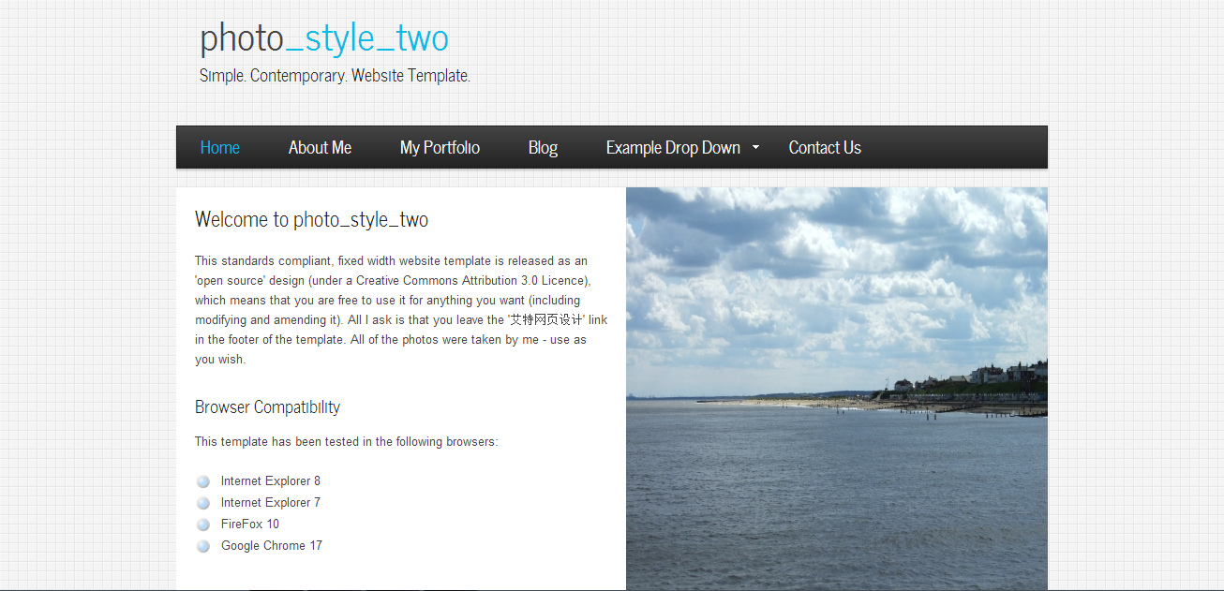Screen dimensions: 1224x591
Task: Open the My Portfolio page
Action: point(440,148)
